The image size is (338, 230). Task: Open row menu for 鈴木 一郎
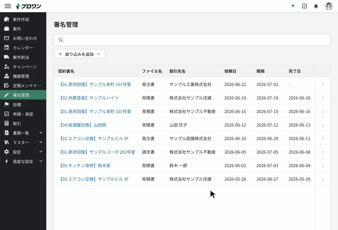[x=323, y=166]
